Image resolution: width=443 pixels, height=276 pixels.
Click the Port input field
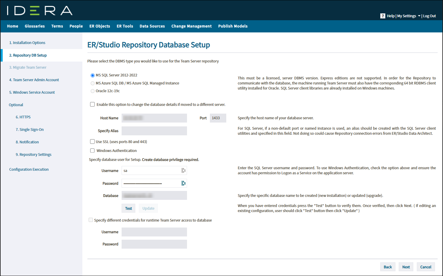point(218,118)
